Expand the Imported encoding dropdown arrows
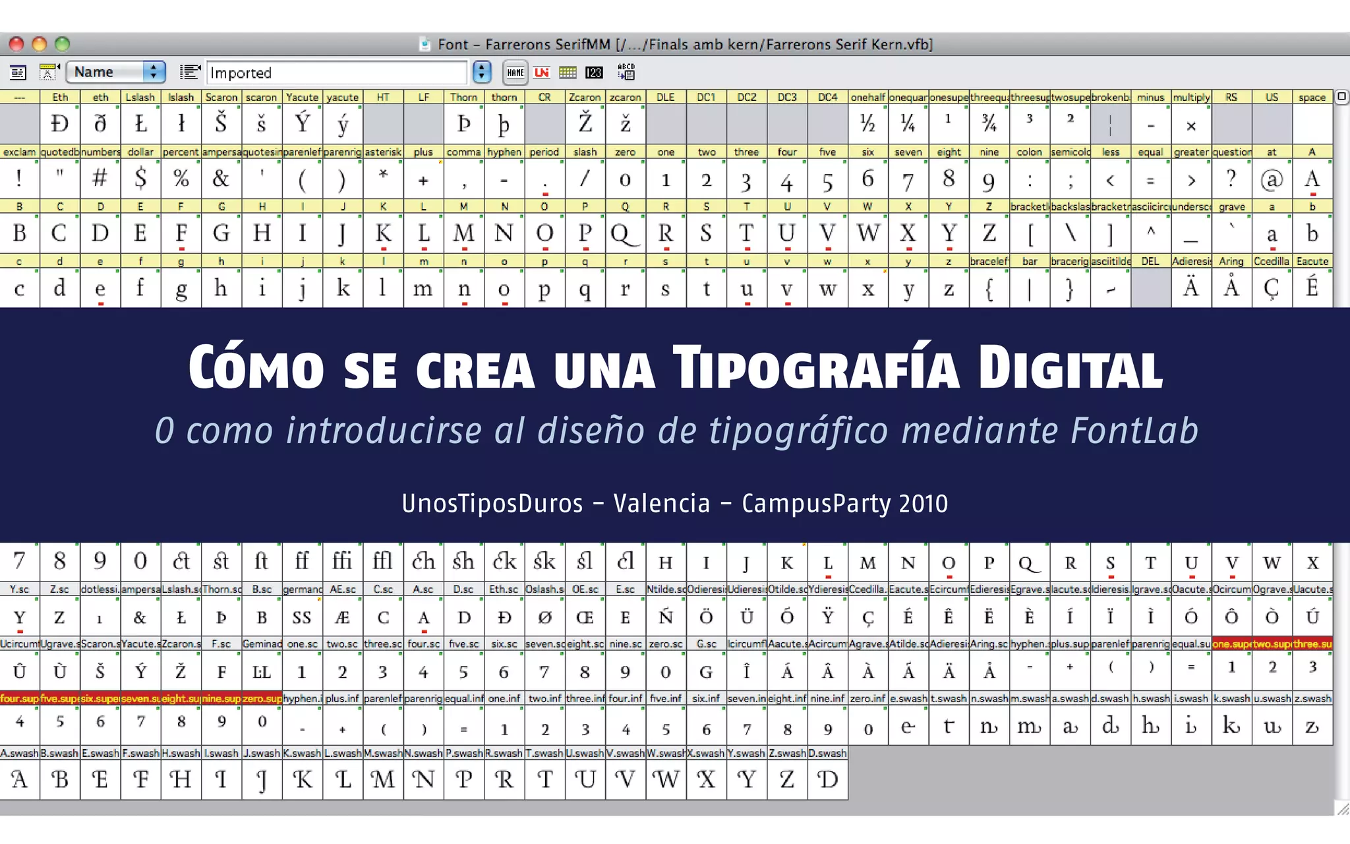Screen dimensions: 1350x844 point(482,72)
